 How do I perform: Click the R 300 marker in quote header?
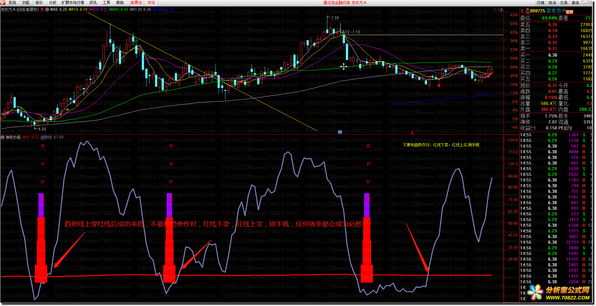pyautogui.click(x=528, y=11)
